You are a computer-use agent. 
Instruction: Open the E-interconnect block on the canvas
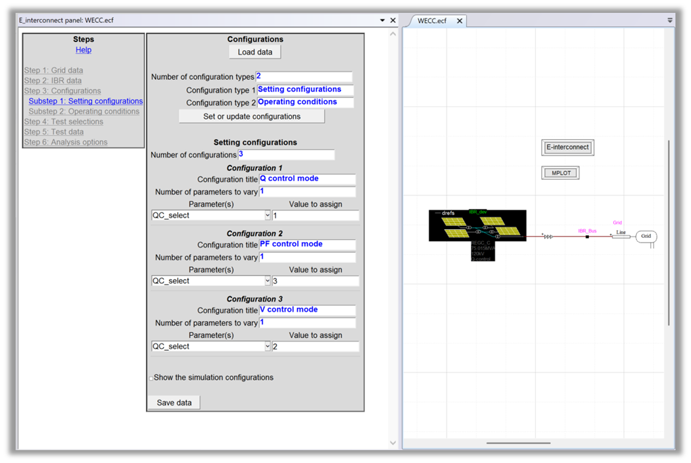pos(568,147)
